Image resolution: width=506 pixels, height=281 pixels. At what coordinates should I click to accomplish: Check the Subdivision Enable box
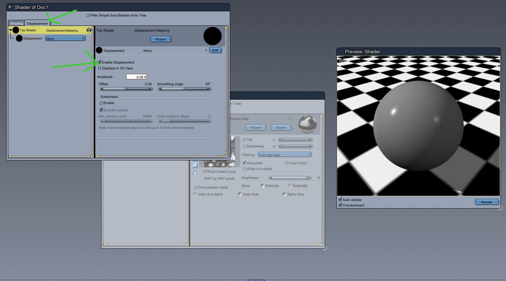pos(101,103)
